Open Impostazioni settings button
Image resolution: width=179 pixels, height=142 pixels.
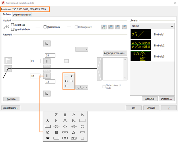pos(11,108)
